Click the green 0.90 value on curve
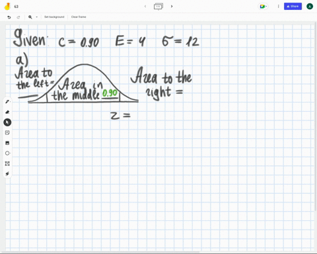317x254 pixels. click(110, 93)
